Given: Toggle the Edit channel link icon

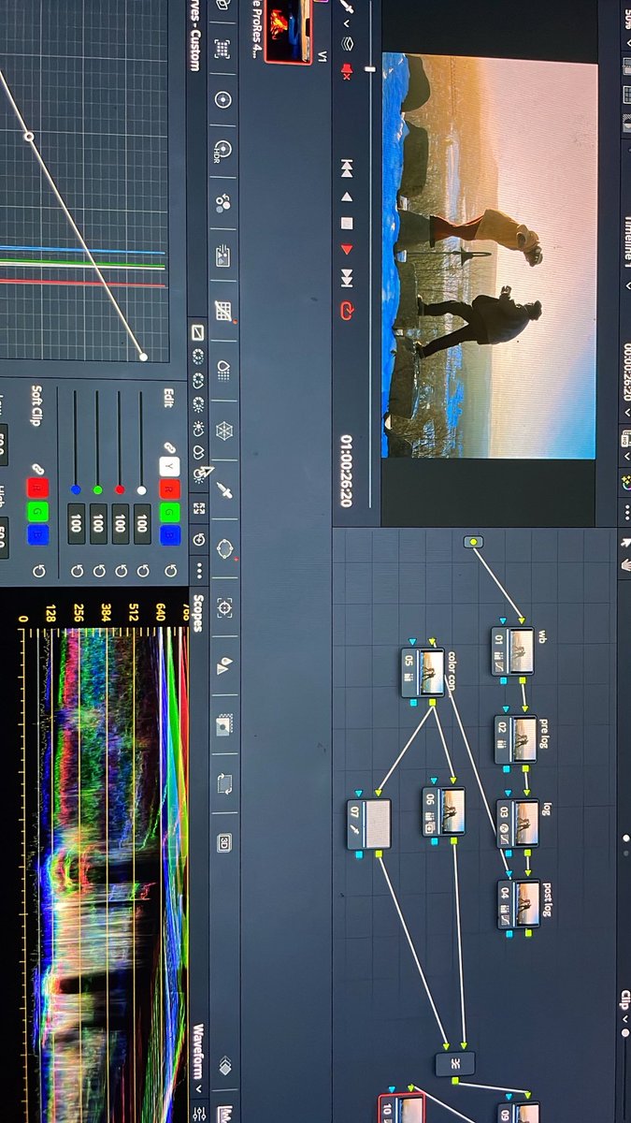Looking at the screenshot, I should tap(170, 447).
